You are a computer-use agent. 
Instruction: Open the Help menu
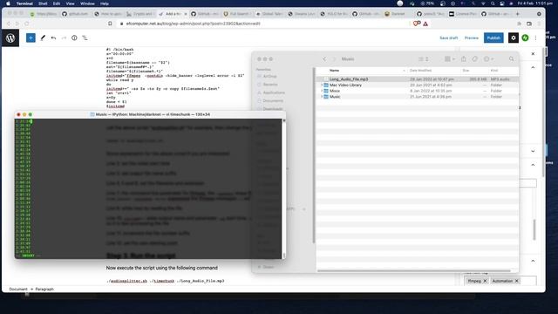coord(105,3)
